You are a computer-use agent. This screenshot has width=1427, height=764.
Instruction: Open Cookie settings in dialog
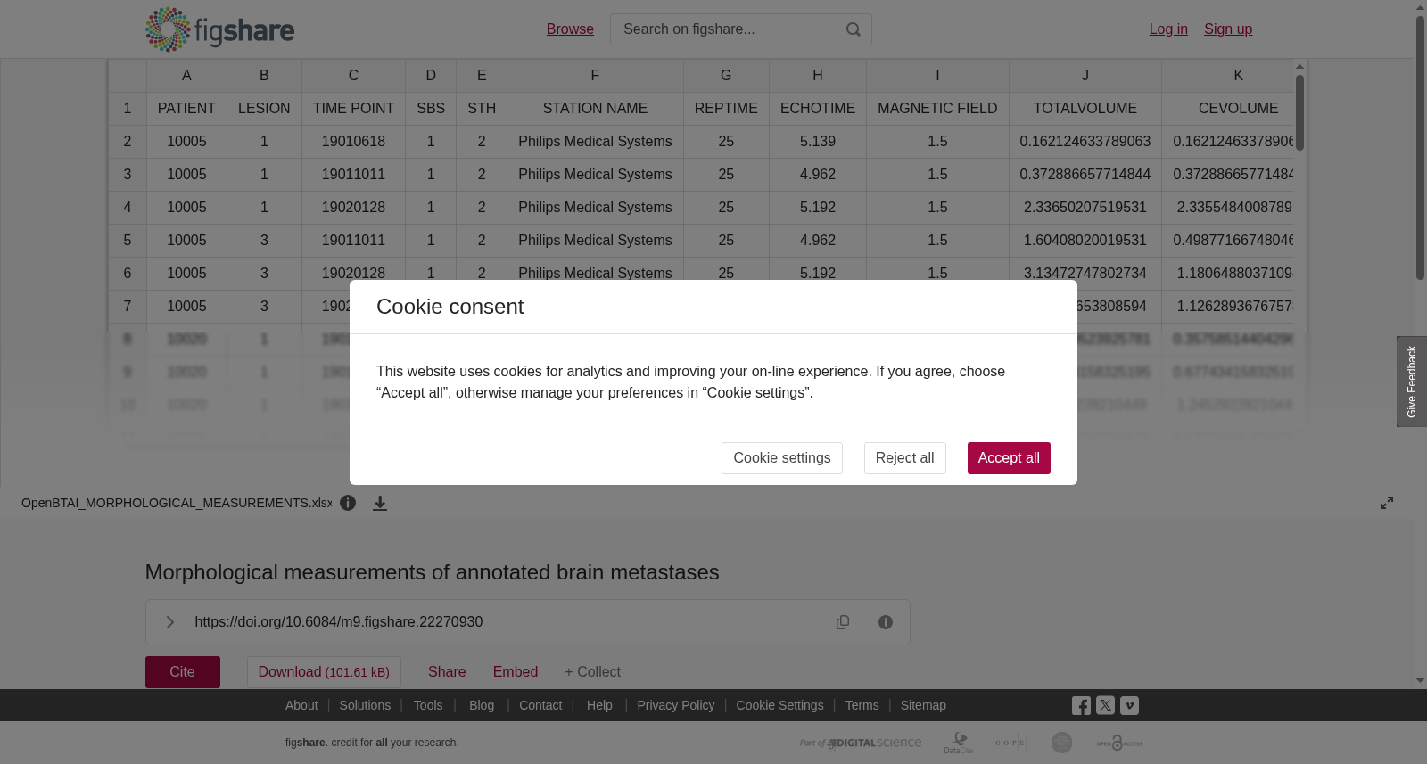click(782, 458)
